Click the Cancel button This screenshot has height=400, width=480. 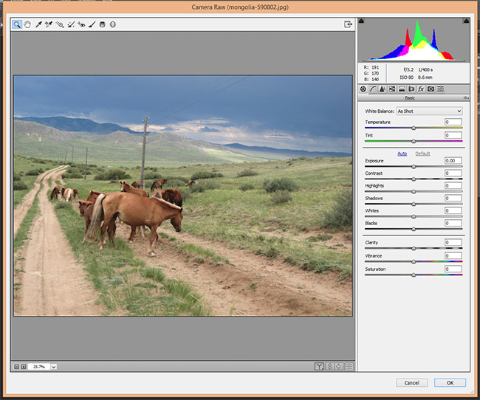[411, 383]
